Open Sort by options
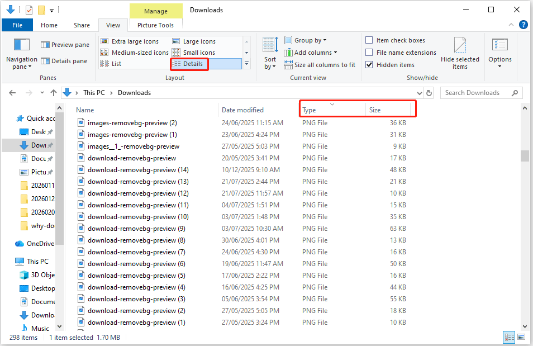The image size is (533, 346). pyautogui.click(x=270, y=53)
